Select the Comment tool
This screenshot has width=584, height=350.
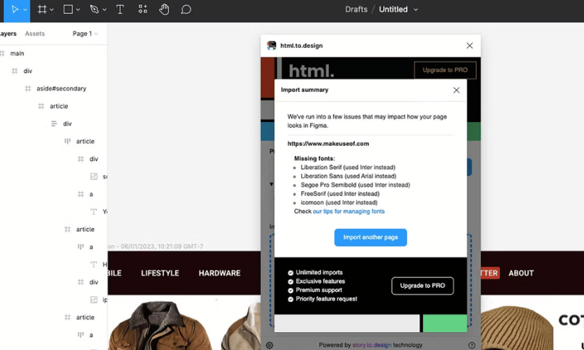point(186,9)
